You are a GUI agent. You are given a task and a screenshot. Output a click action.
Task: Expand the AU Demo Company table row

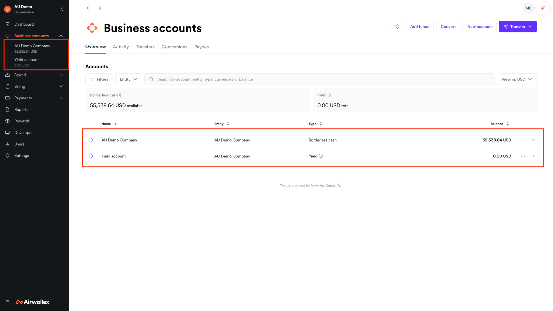click(x=92, y=140)
